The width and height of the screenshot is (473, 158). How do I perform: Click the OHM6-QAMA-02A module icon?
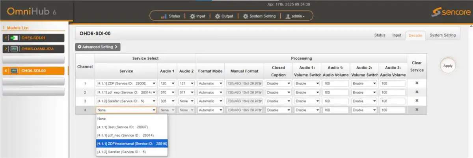pyautogui.click(x=14, y=49)
